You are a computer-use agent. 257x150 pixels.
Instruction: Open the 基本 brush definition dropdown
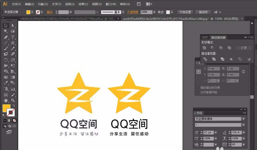point(123,12)
